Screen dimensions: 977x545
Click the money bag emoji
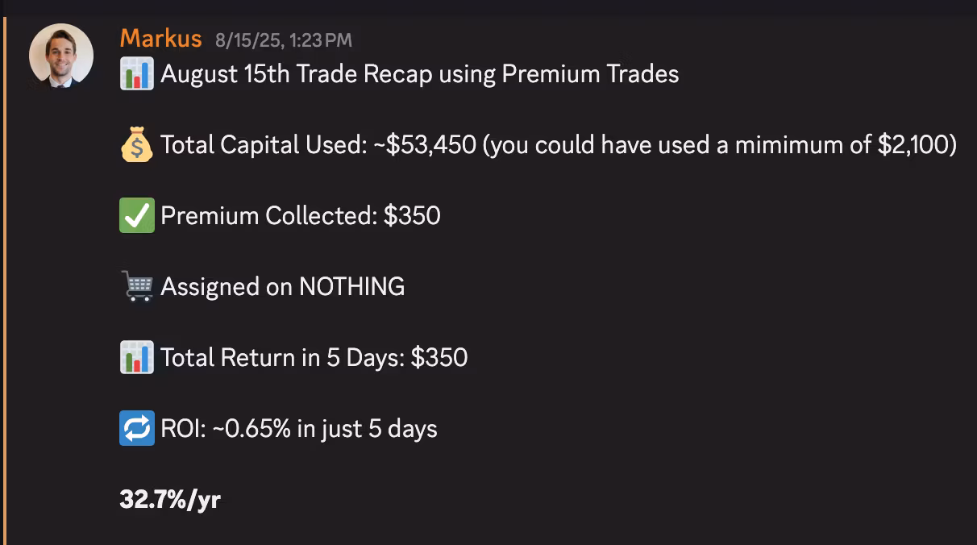[136, 145]
